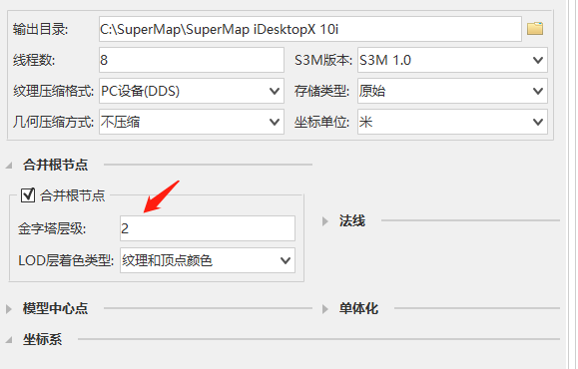Expand the 模型中心点 section
The width and height of the screenshot is (578, 369).
(x=8, y=308)
